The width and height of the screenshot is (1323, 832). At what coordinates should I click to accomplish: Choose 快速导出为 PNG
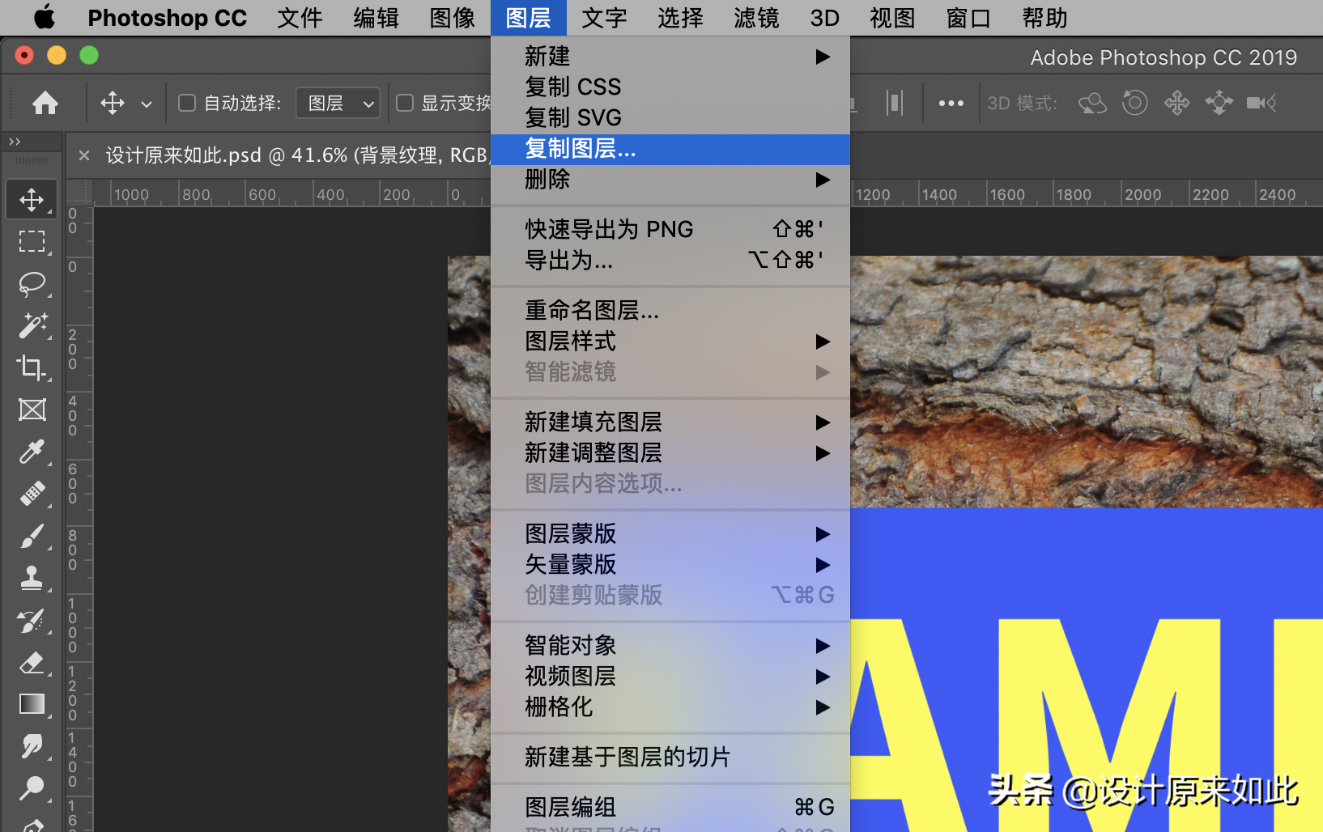click(x=670, y=230)
